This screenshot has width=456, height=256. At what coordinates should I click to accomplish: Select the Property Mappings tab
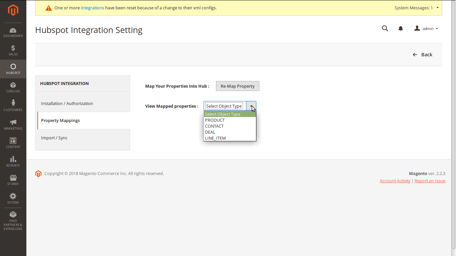(x=83, y=120)
